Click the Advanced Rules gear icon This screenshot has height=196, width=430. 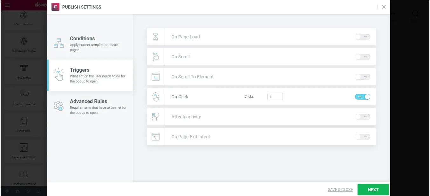click(58, 106)
